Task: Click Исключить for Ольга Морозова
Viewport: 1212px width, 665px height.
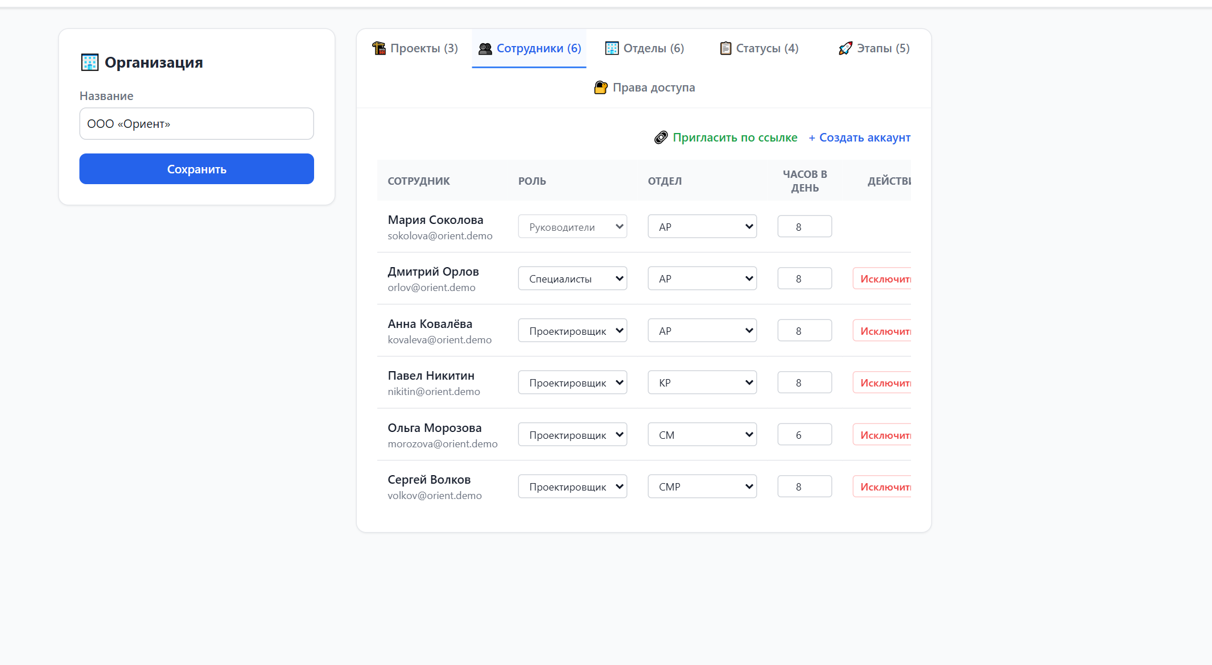Action: coord(883,435)
